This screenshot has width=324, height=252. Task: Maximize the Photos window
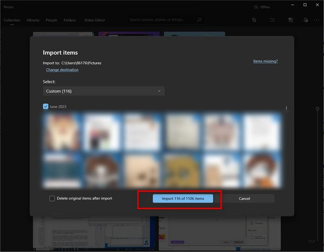tap(305, 5)
